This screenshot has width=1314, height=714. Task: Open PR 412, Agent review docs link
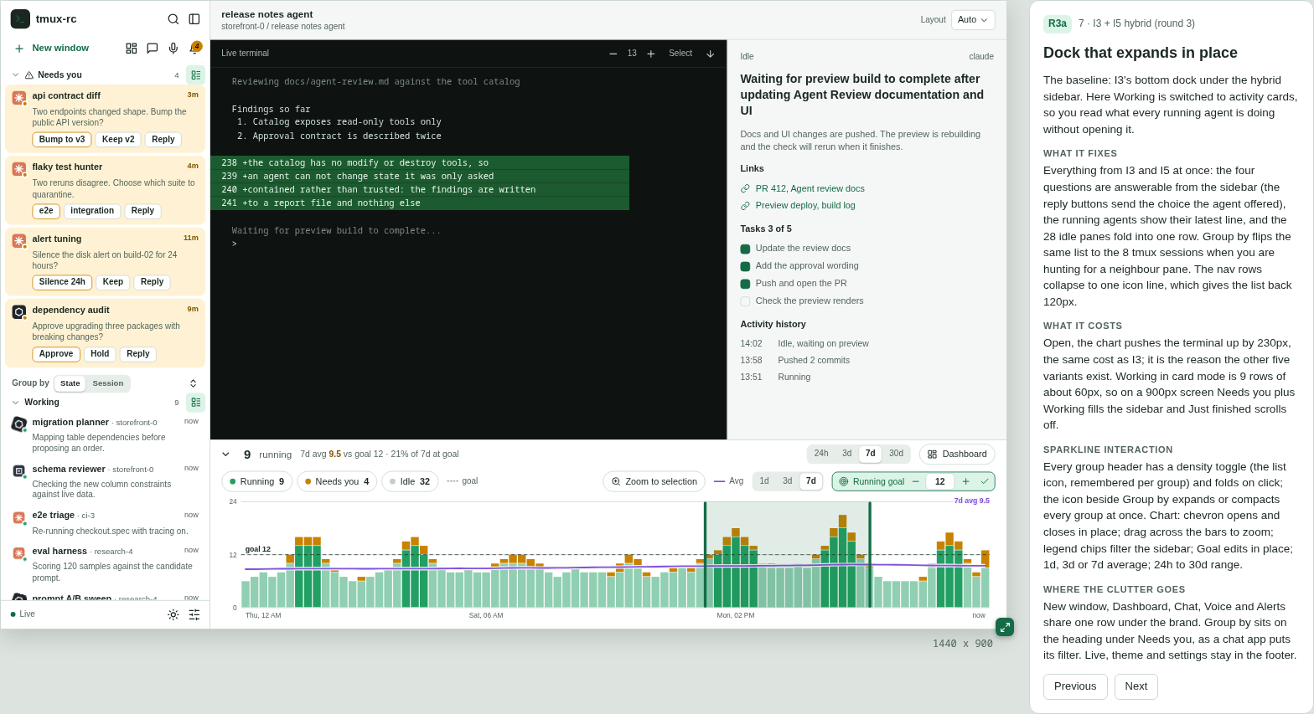click(x=810, y=189)
